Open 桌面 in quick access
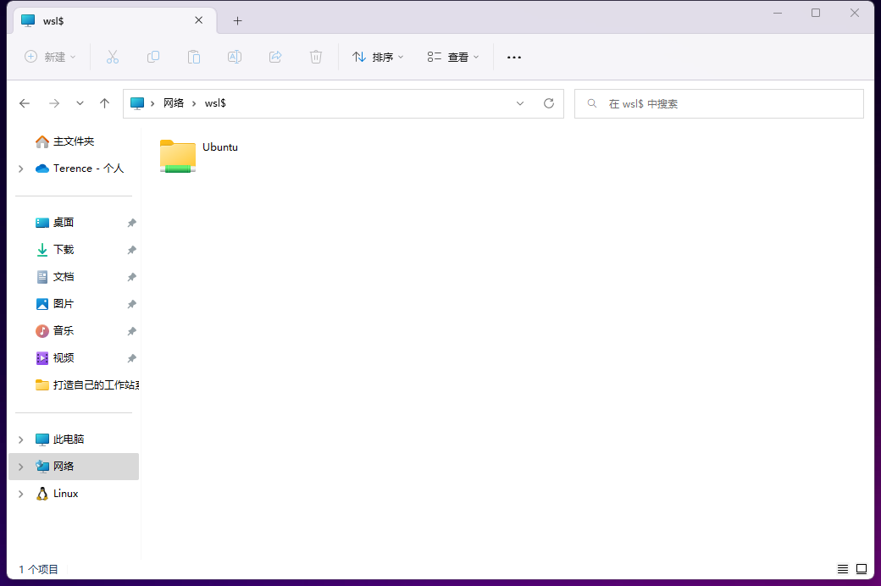Screen dimensions: 881x586 (64, 223)
